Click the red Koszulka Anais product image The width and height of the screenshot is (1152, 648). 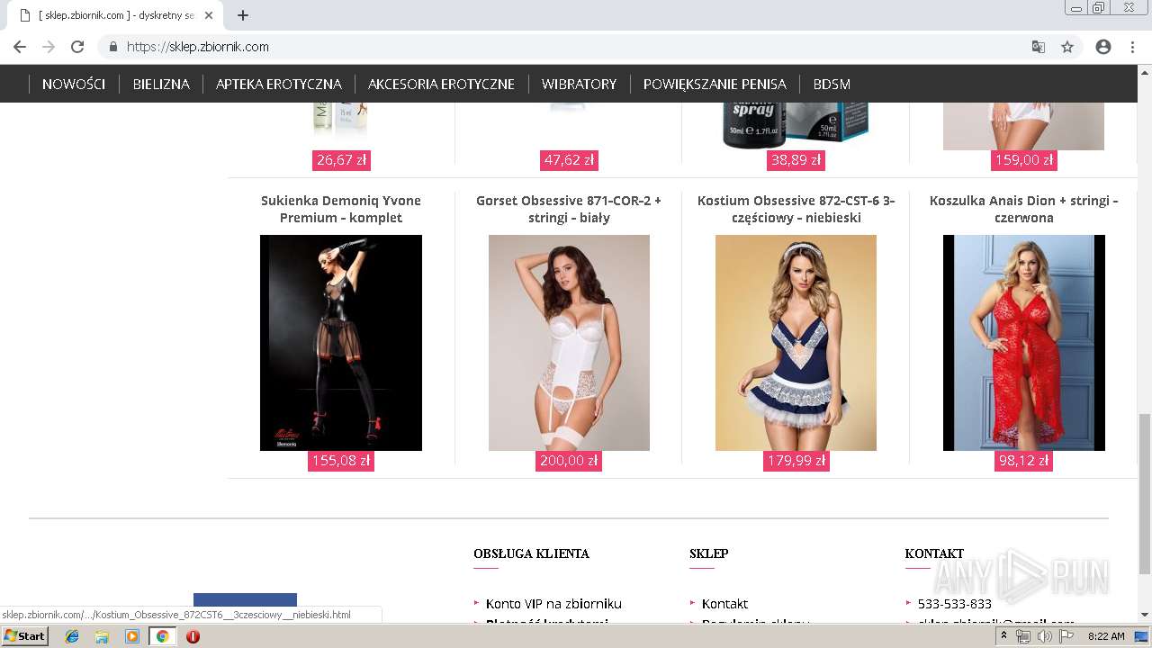pyautogui.click(x=1023, y=343)
